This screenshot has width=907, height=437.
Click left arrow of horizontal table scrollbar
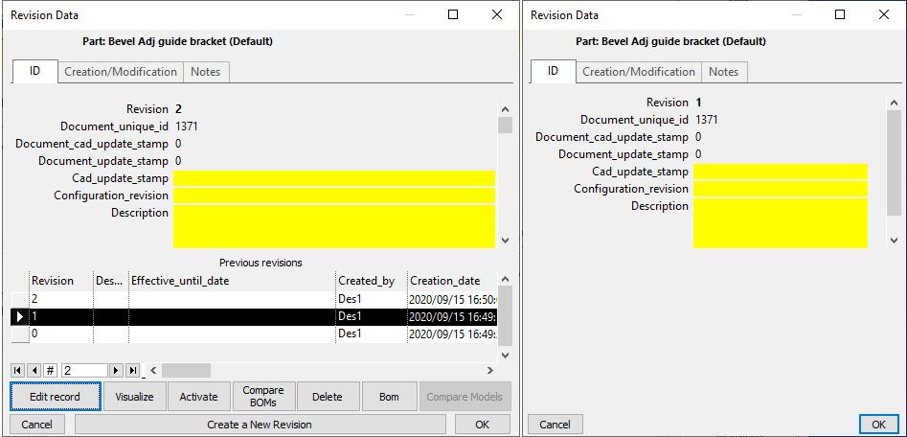(153, 371)
